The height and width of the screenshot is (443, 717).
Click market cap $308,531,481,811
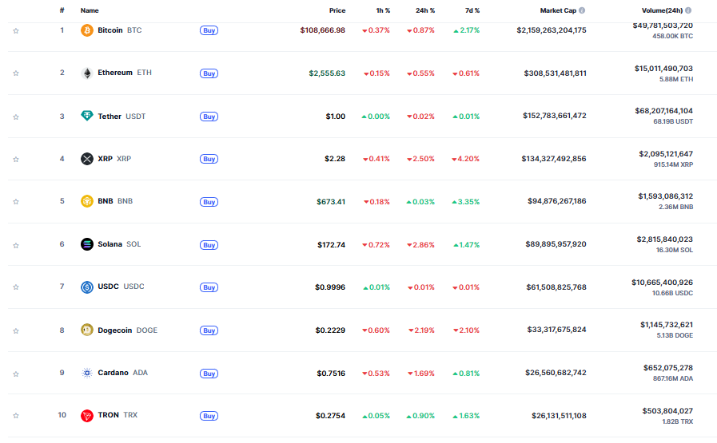pyautogui.click(x=555, y=73)
